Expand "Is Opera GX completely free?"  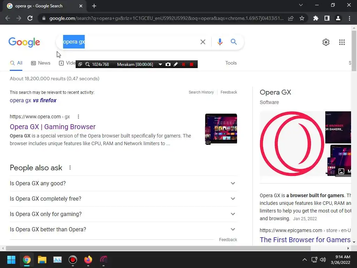[123, 199]
